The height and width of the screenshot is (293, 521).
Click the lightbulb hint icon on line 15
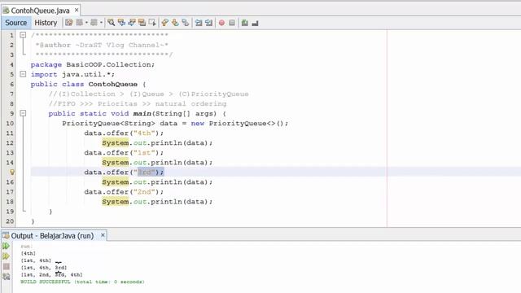[x=12, y=172]
